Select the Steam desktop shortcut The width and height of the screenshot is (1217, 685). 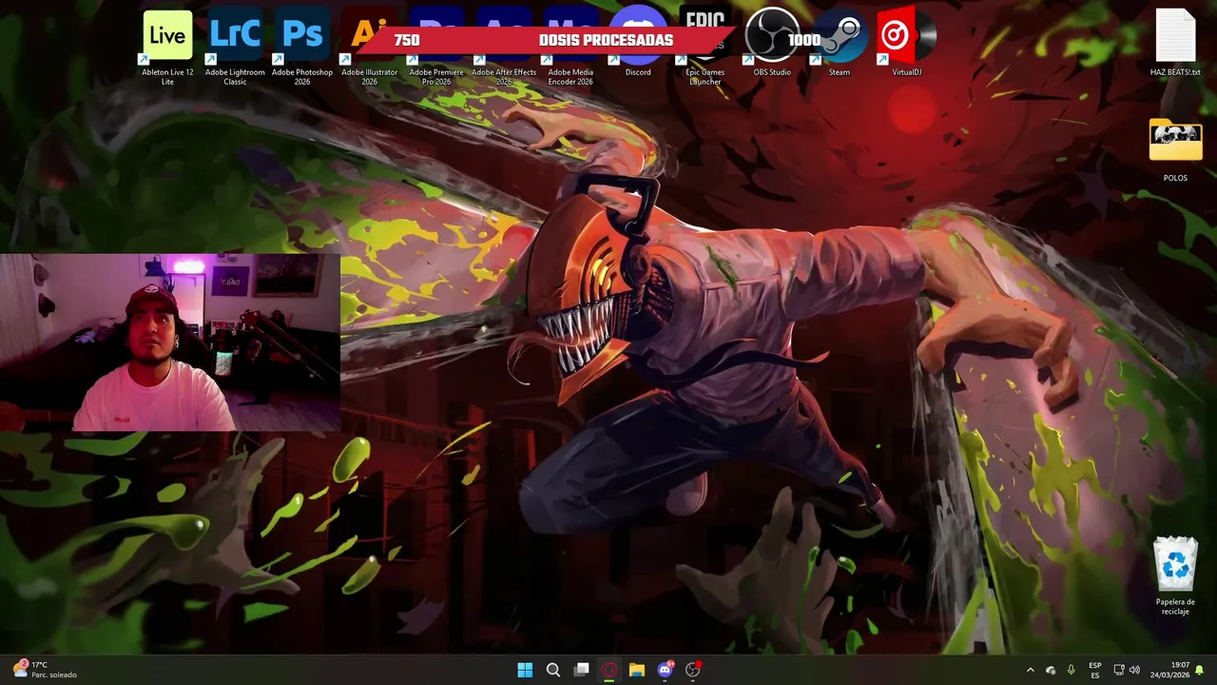click(x=840, y=43)
